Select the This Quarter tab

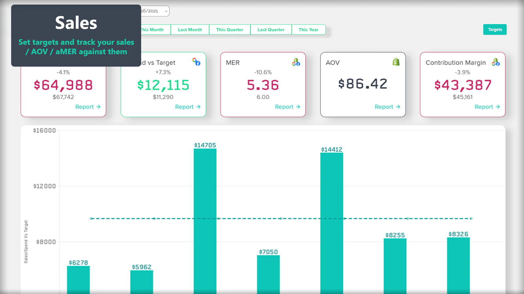tap(230, 30)
